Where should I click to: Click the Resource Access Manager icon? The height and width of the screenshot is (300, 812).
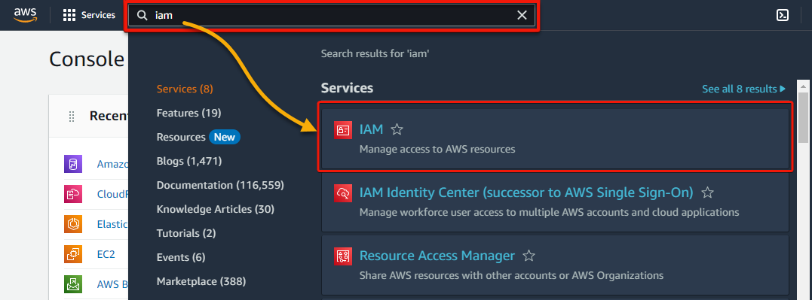pos(343,256)
